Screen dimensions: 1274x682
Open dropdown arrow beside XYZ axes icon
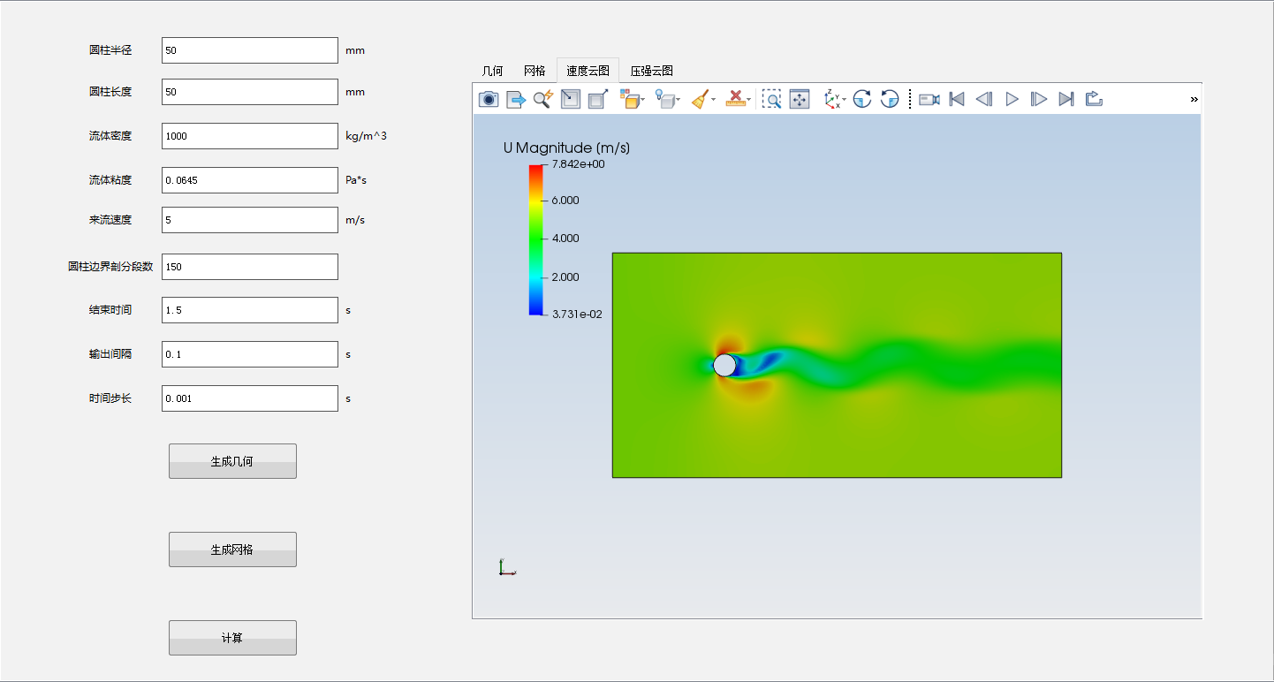click(845, 100)
